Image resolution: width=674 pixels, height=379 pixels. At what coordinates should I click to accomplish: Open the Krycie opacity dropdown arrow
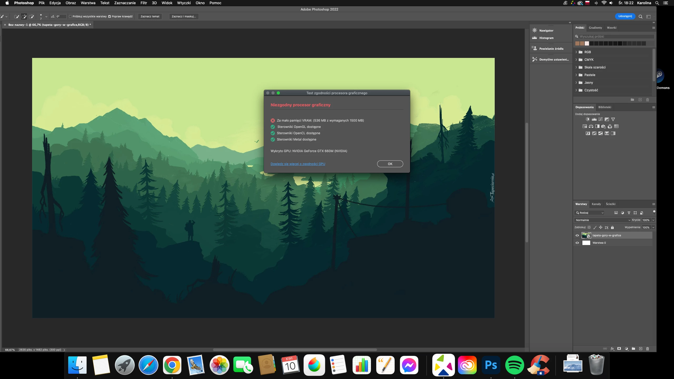pos(653,220)
